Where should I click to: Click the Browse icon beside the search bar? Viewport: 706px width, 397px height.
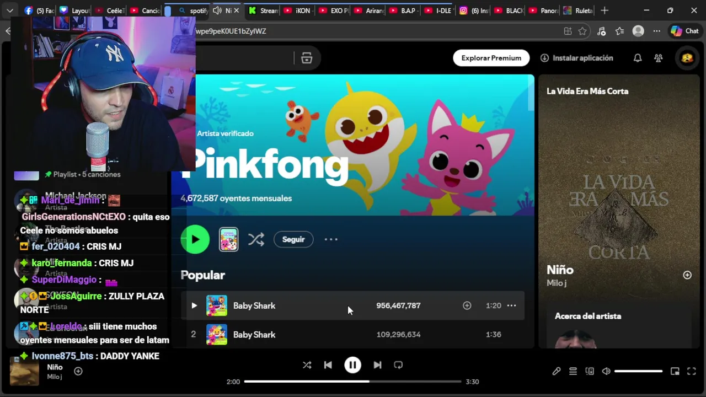(x=307, y=58)
